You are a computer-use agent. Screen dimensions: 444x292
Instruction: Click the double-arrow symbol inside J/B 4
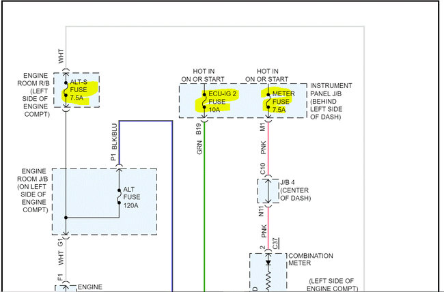tap(268, 191)
